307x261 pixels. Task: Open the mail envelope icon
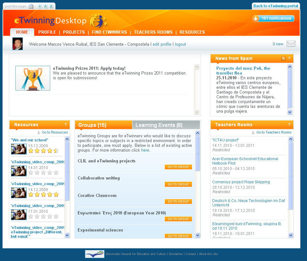point(291,43)
